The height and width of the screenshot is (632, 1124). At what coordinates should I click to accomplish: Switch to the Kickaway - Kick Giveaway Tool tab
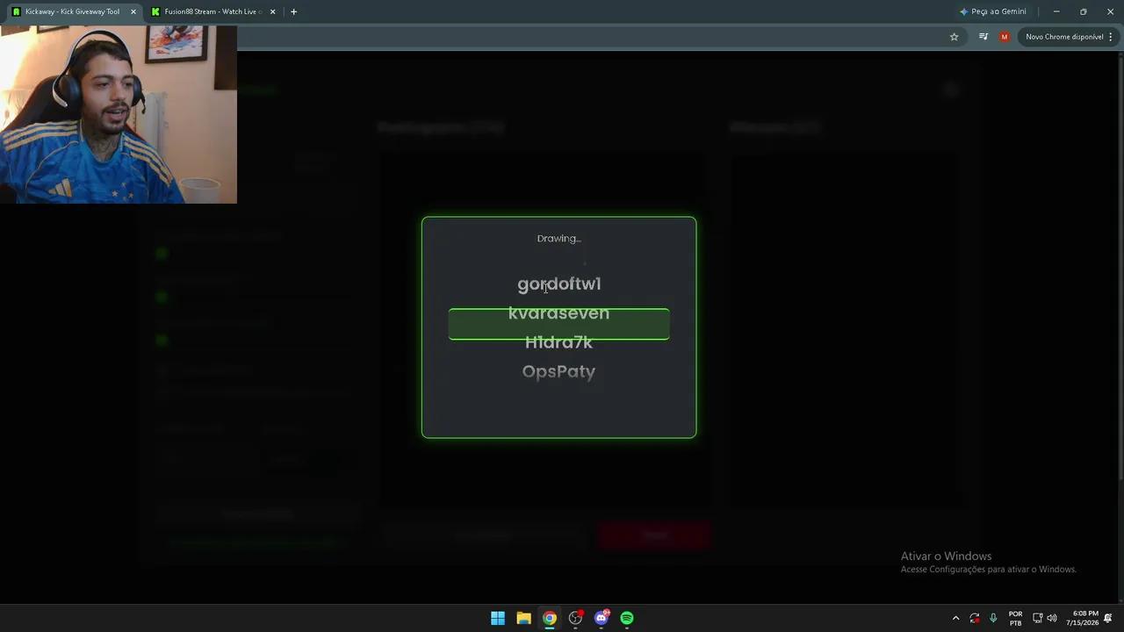[x=72, y=11]
